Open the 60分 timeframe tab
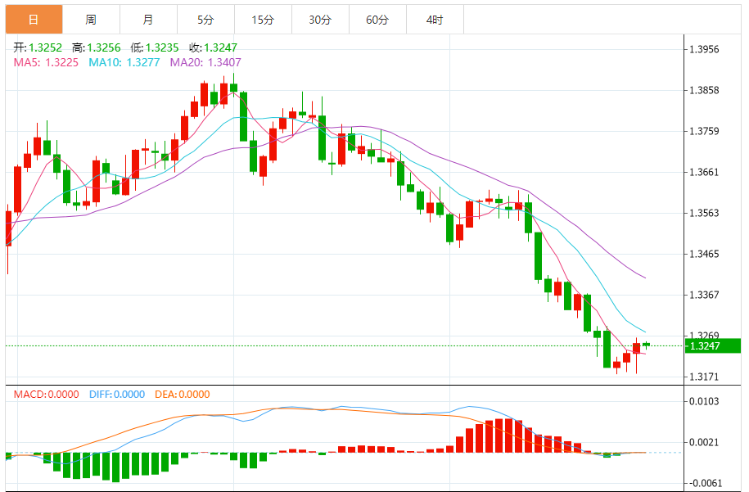 378,20
